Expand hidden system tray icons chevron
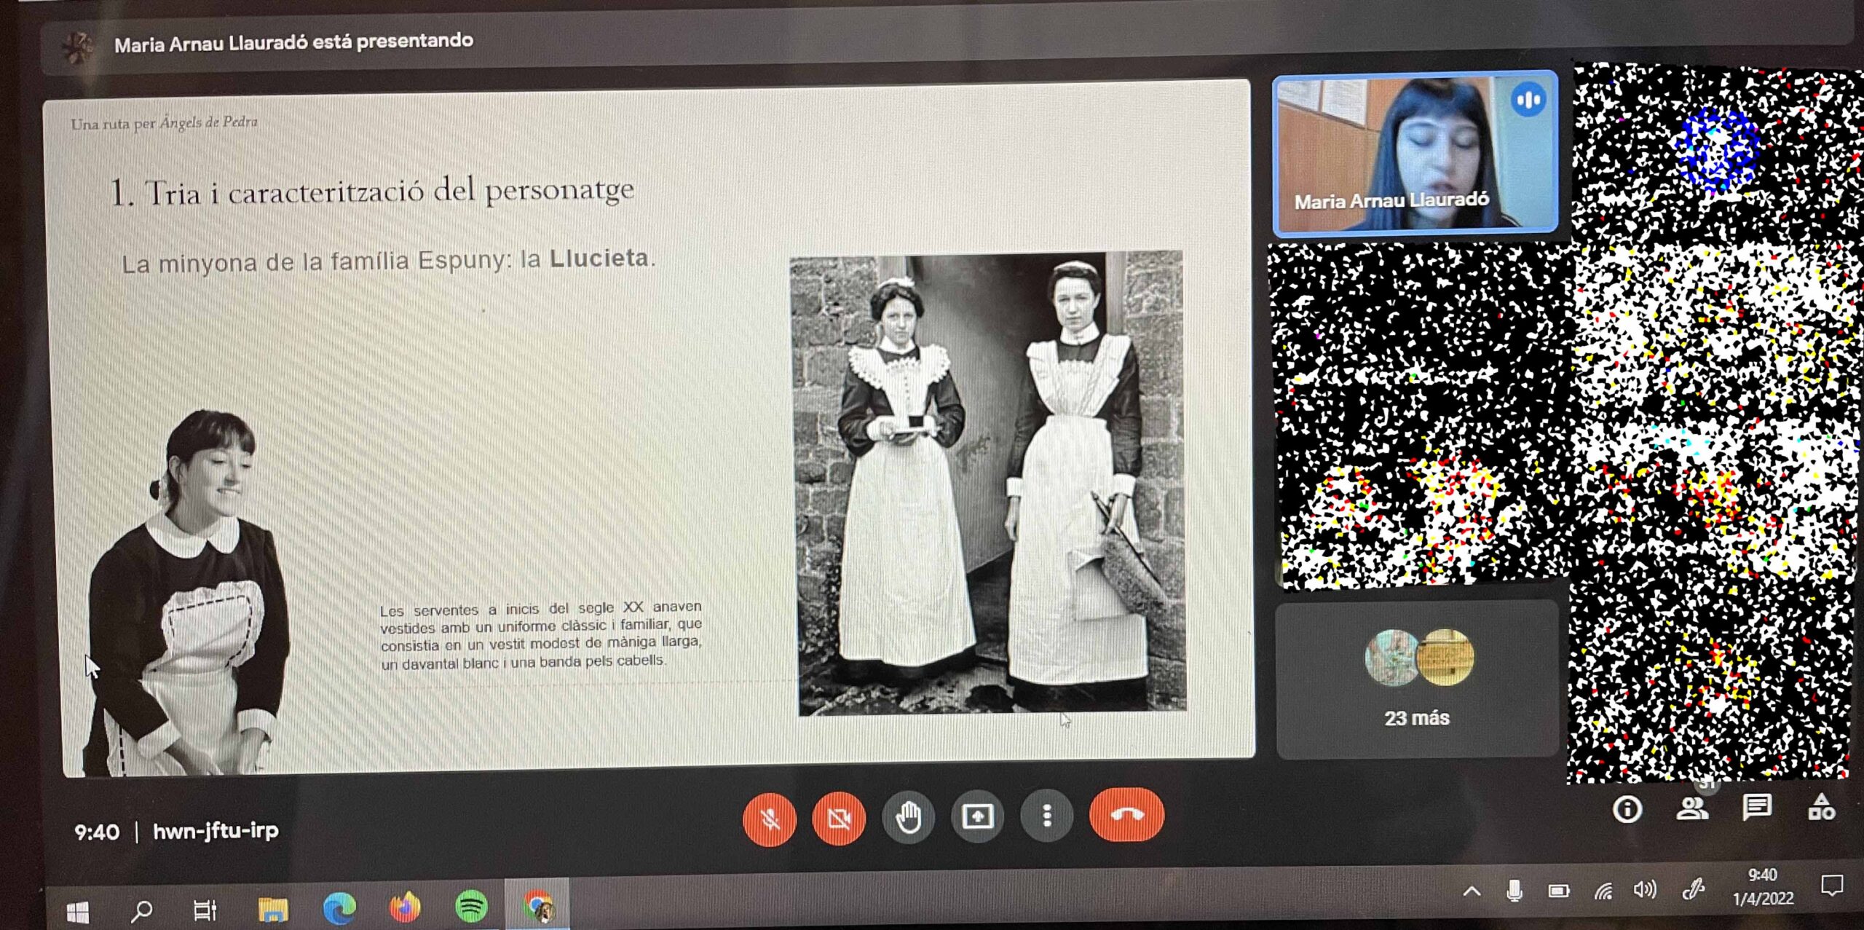1864x930 pixels. pyautogui.click(x=1472, y=891)
